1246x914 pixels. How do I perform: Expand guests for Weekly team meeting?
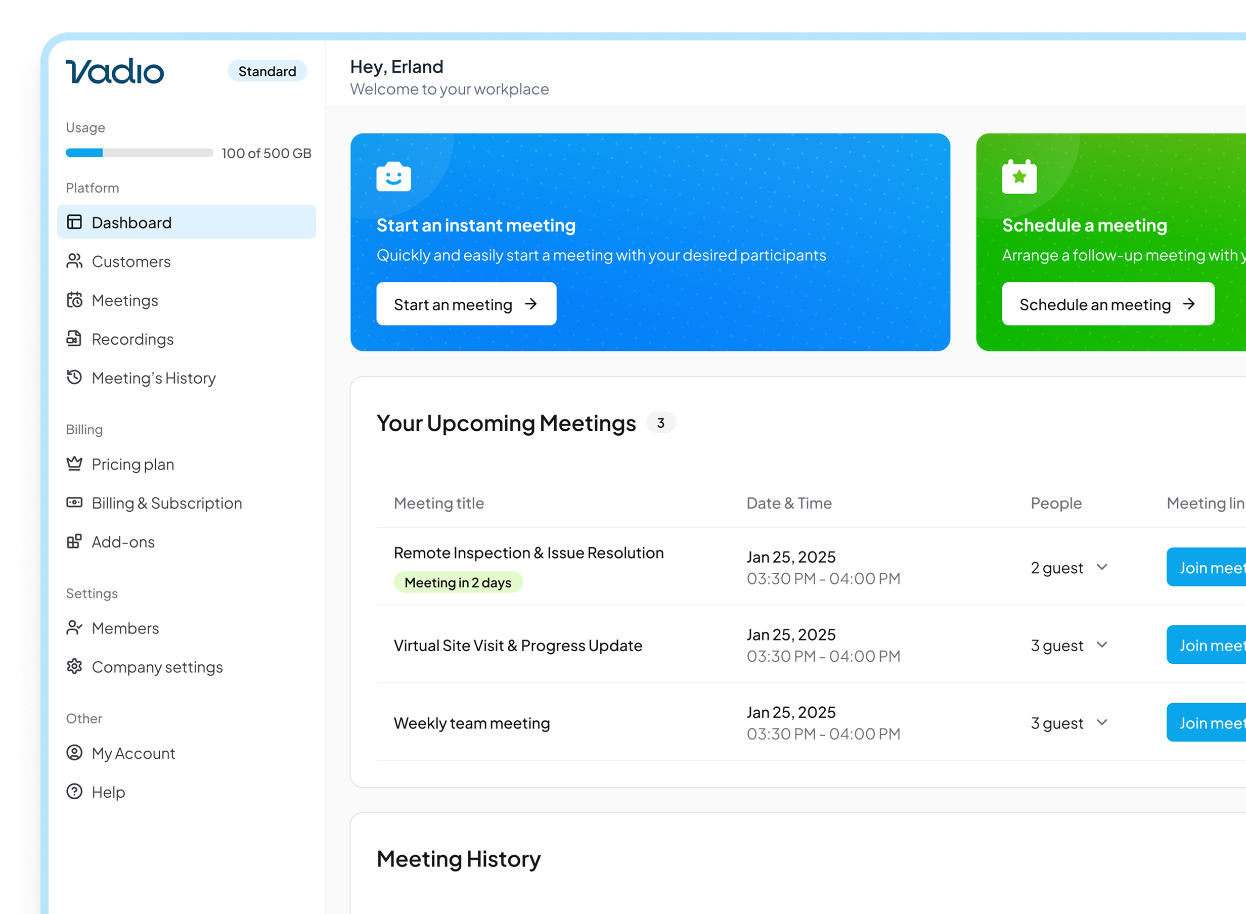pos(1101,722)
